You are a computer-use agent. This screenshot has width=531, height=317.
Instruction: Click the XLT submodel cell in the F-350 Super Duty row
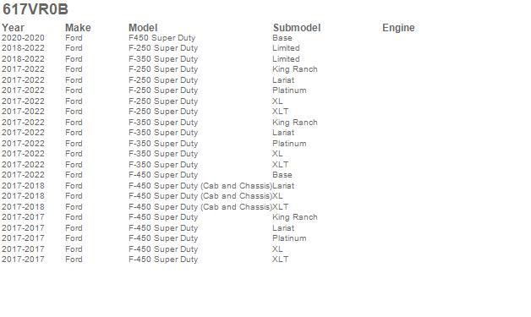pyautogui.click(x=281, y=165)
